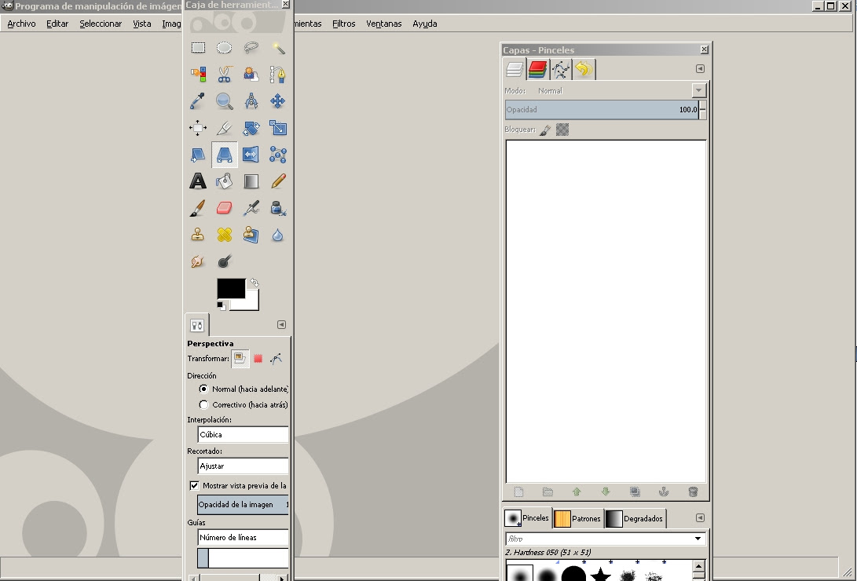
Task: Select the Ellipse Select tool
Action: [x=224, y=48]
